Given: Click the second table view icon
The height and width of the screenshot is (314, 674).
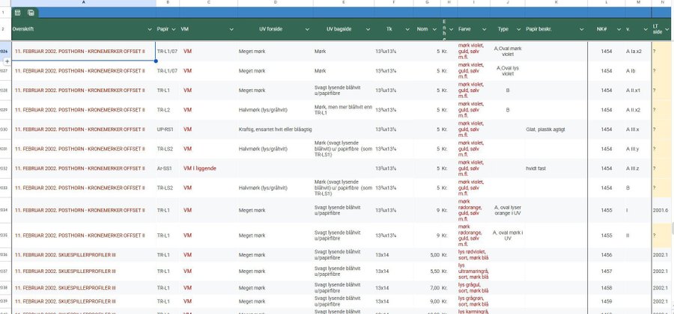Looking at the screenshot, I should point(31,13).
